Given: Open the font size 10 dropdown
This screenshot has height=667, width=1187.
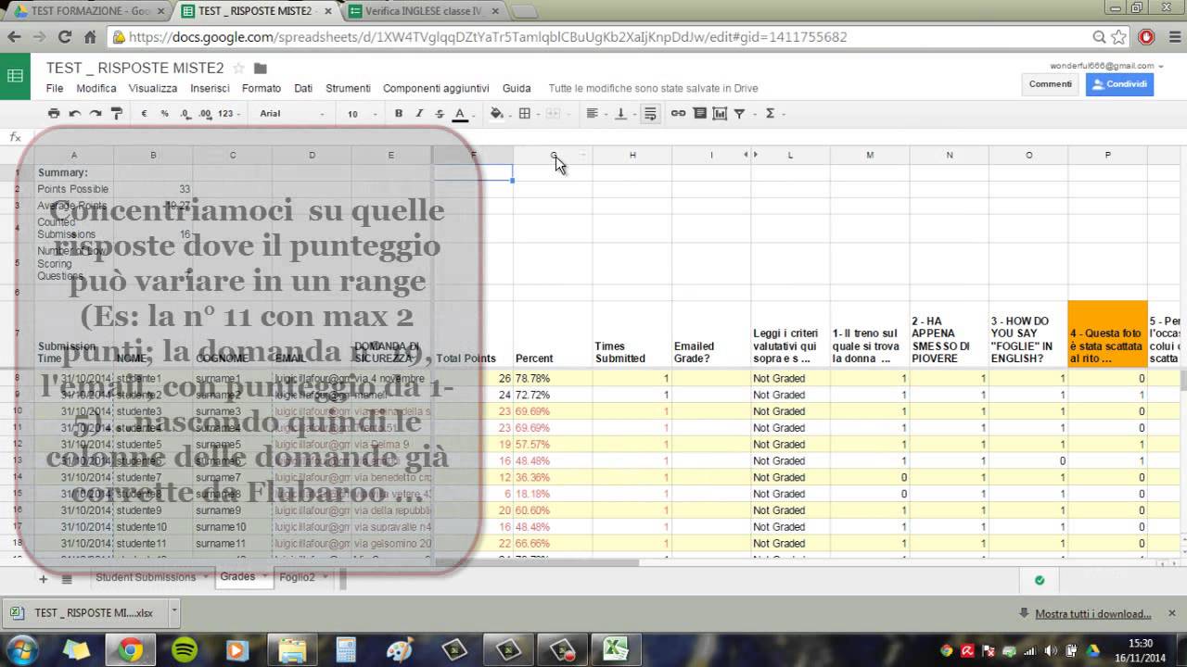Looking at the screenshot, I should coord(362,113).
